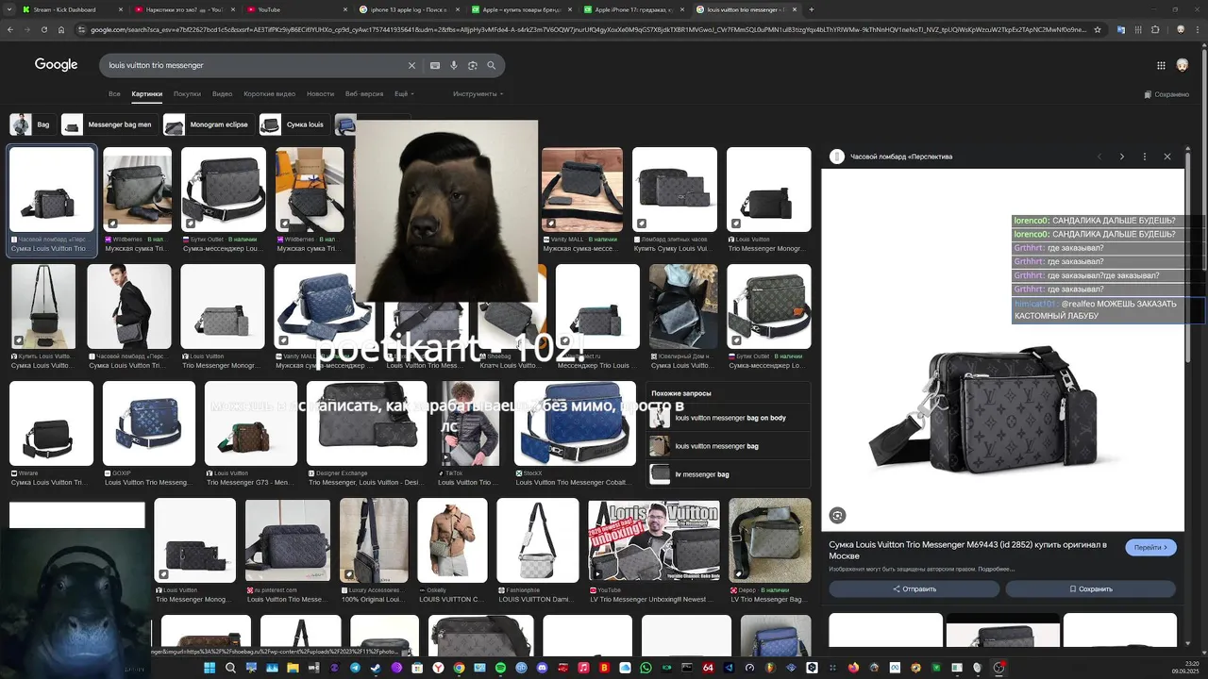Open a new browser tab
The height and width of the screenshot is (679, 1208).
812,9
